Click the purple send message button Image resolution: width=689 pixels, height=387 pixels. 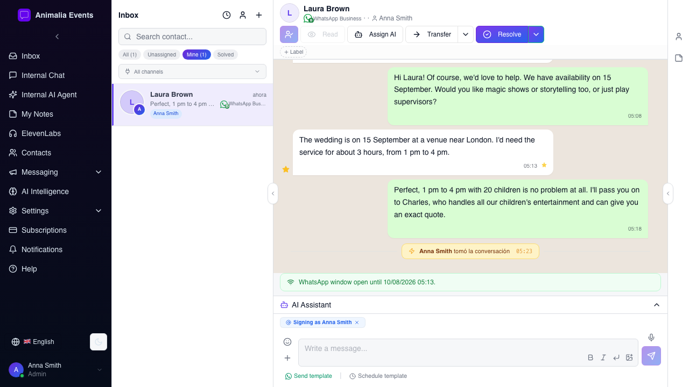(651, 356)
